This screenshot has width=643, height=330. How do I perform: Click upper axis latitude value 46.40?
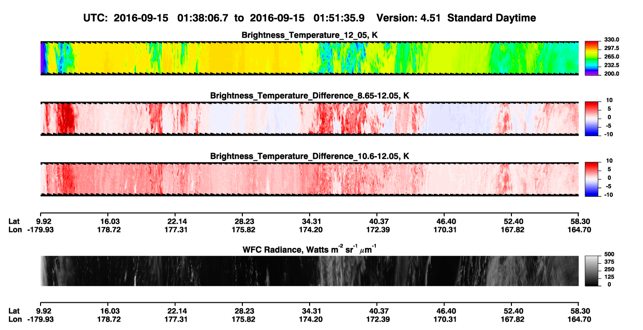point(444,222)
